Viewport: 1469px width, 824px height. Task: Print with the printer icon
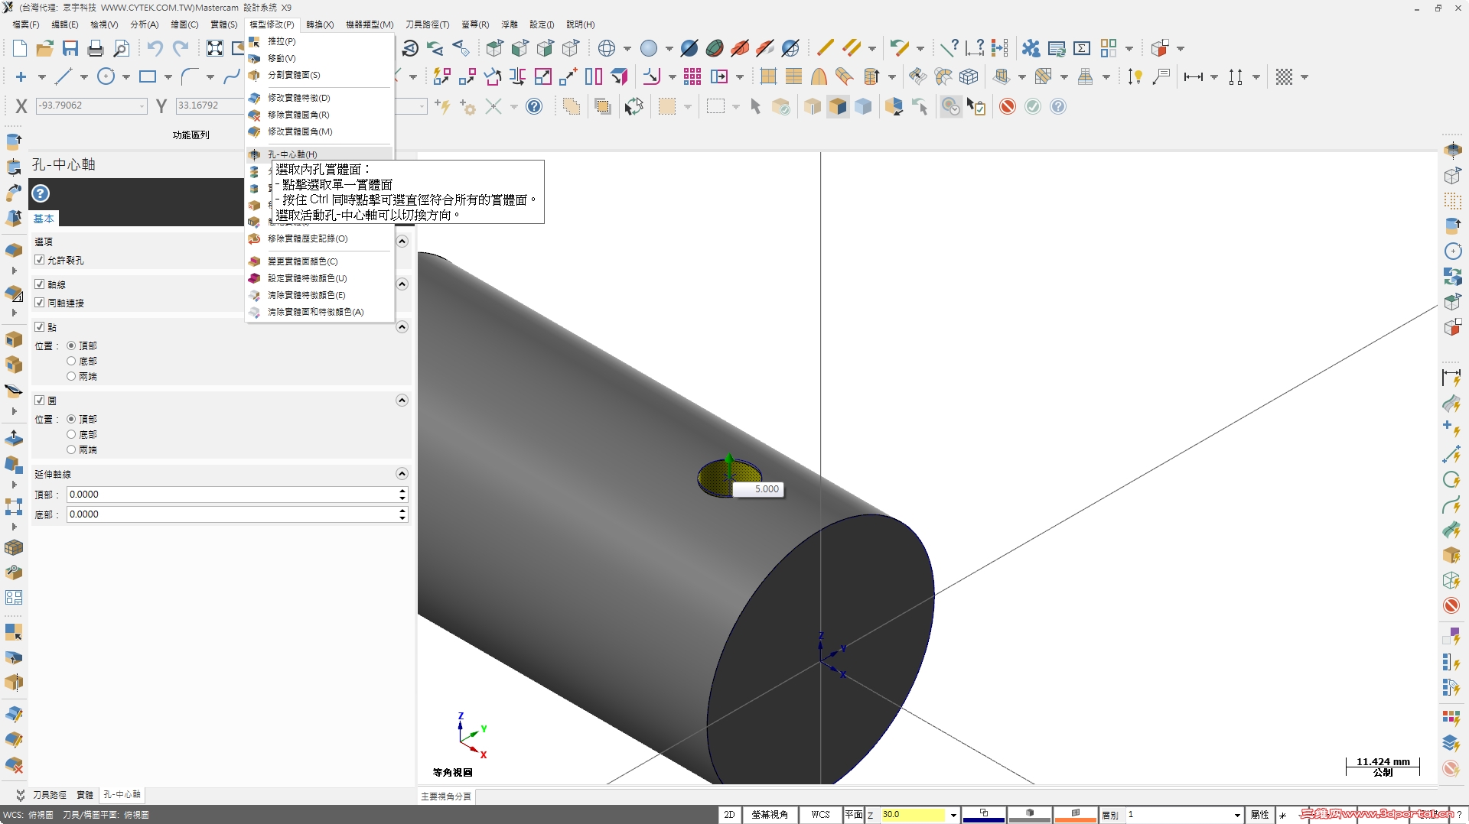point(96,49)
